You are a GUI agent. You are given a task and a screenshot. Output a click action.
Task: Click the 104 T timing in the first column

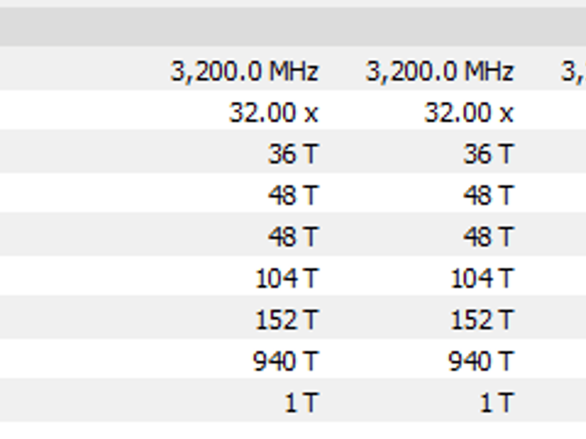tap(286, 278)
